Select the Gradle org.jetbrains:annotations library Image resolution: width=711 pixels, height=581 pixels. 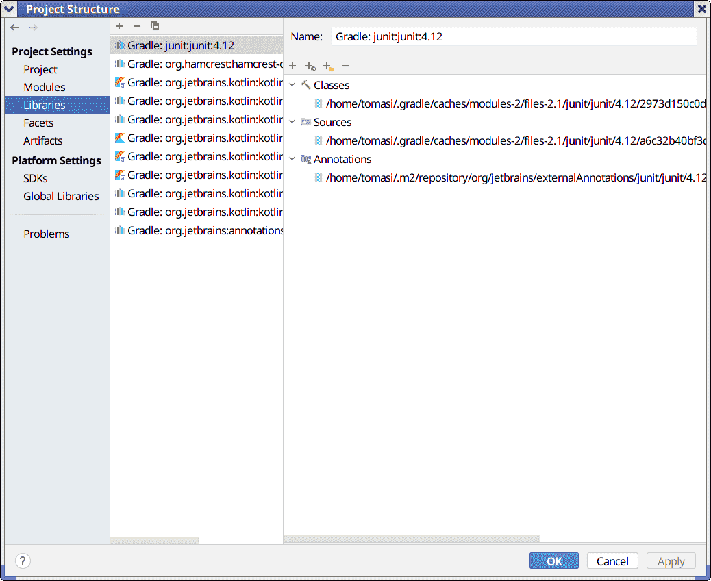[x=197, y=230]
